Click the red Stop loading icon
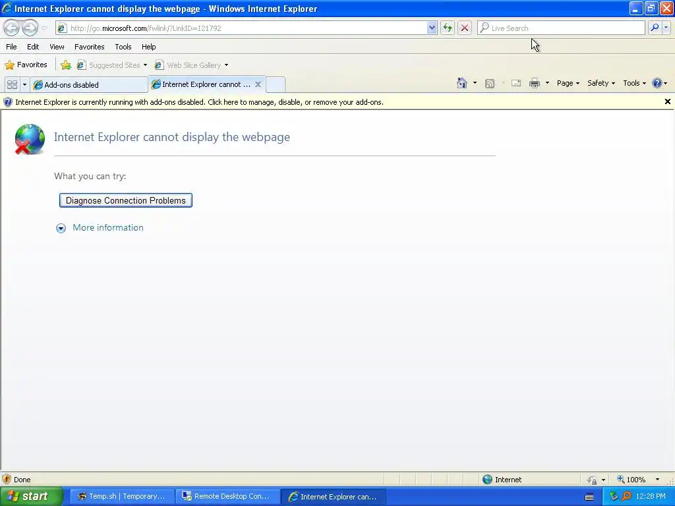The image size is (675, 506). (x=465, y=28)
